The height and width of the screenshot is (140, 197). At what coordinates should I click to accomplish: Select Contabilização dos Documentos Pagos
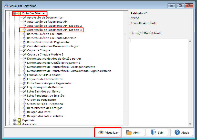(53, 46)
